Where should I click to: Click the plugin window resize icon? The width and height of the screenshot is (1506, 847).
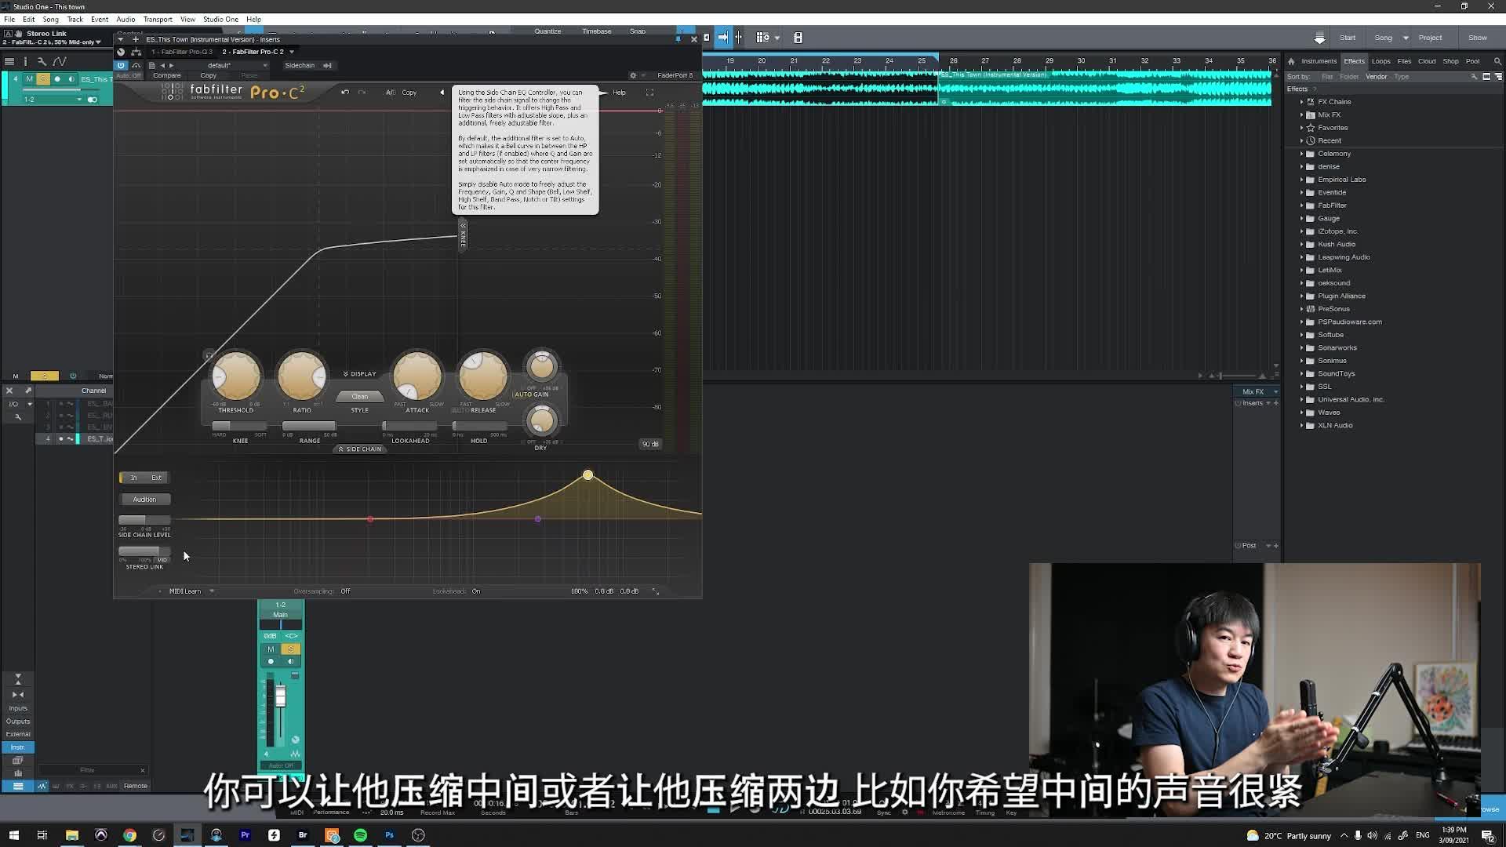tap(656, 591)
